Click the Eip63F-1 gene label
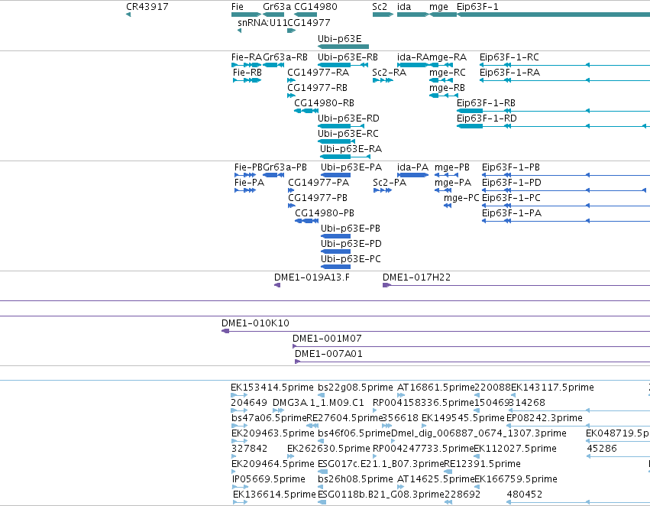Viewport: 650px width, 506px height. [x=477, y=7]
